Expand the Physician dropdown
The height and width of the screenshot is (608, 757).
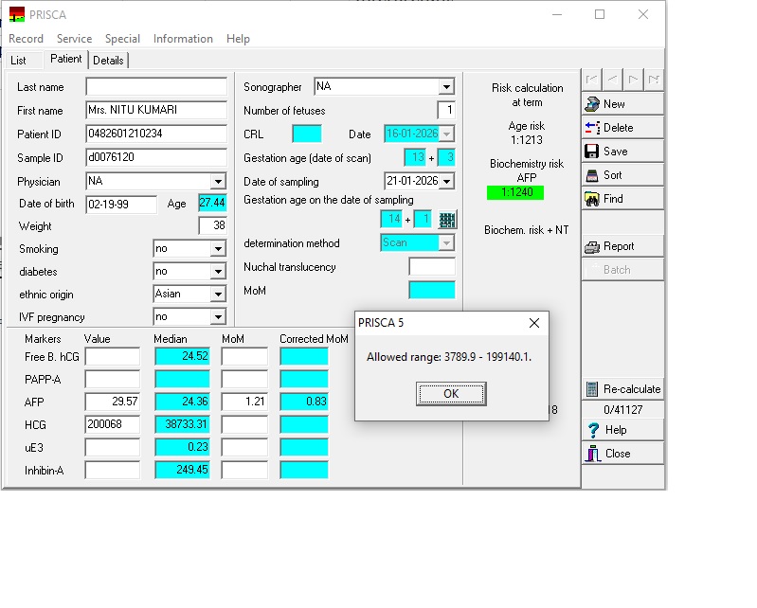[x=218, y=181]
